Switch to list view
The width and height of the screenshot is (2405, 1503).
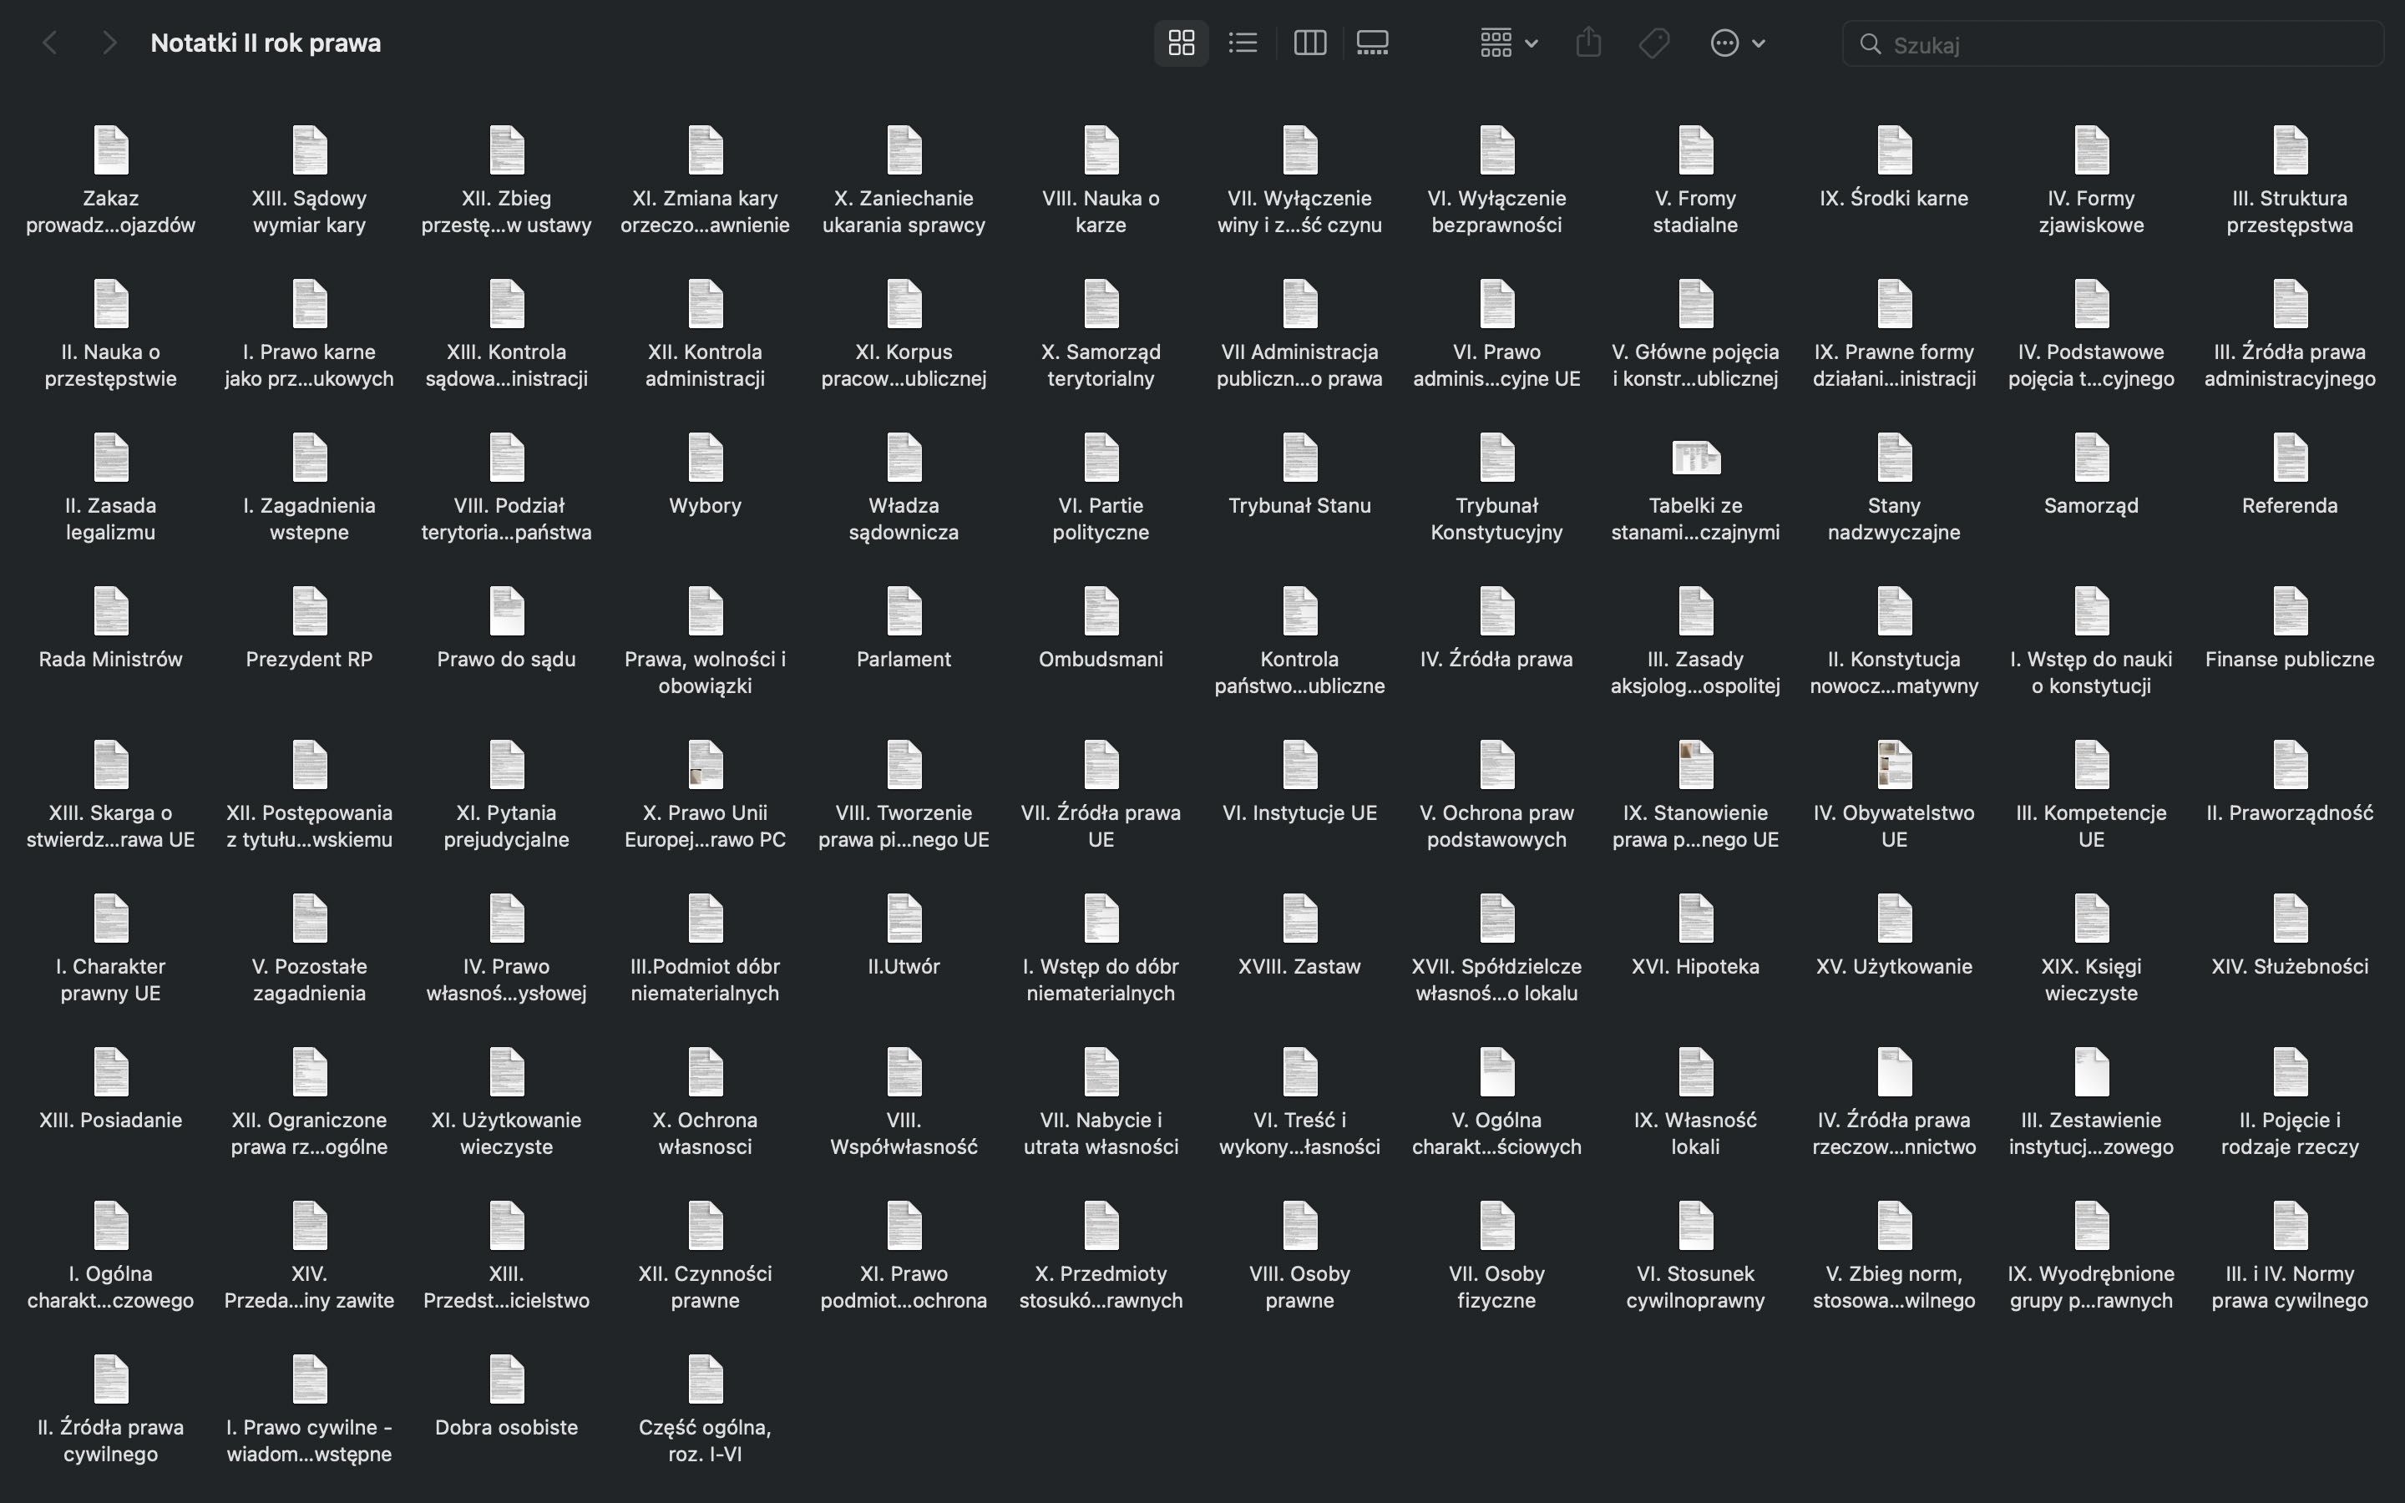[x=1243, y=43]
